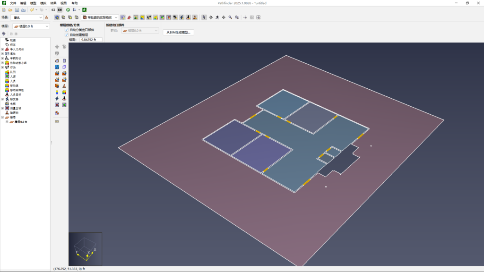Viewport: 484px width, 272px height.
Task: Click the SI units toolbar button
Action: click(53, 9)
